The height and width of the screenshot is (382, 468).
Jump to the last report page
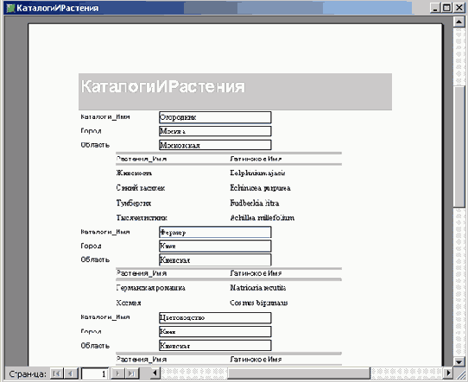click(131, 373)
